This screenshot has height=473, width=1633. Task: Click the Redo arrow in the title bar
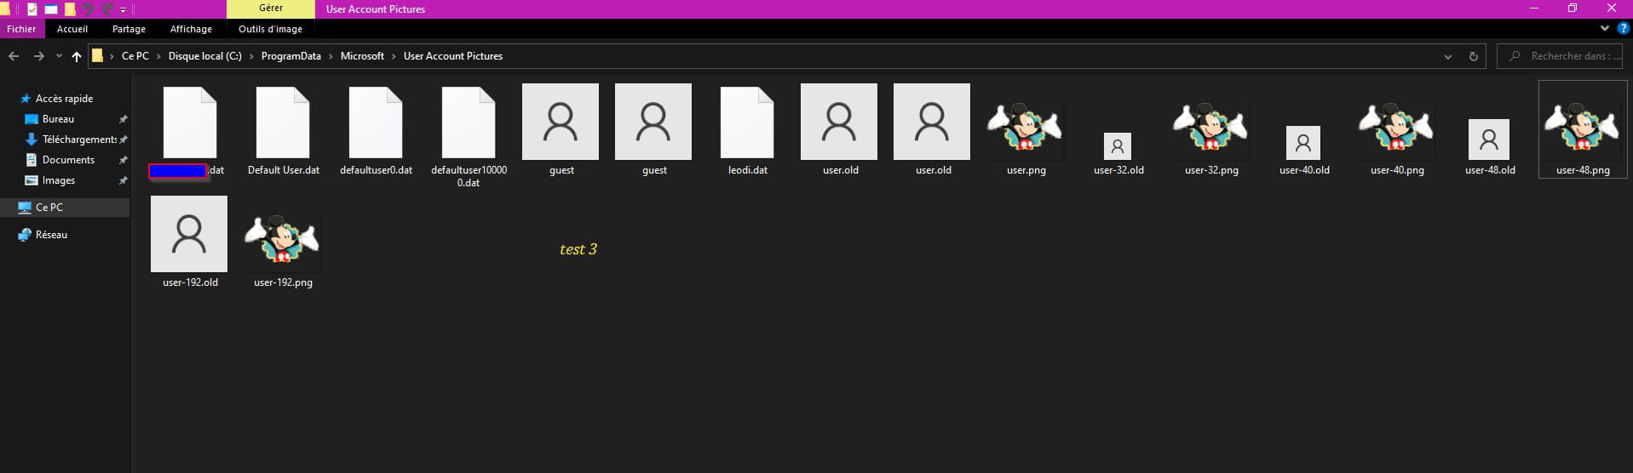(107, 9)
